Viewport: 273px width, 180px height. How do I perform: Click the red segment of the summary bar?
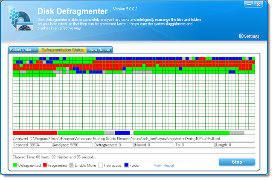[x=35, y=133]
